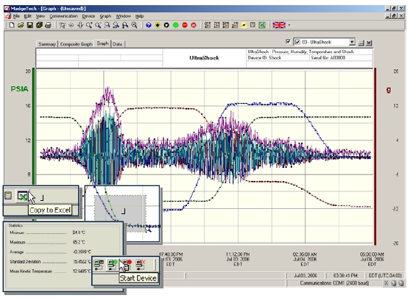Click the red circle X toolbar icon
The width and height of the screenshot is (410, 298).
pyautogui.click(x=194, y=25)
